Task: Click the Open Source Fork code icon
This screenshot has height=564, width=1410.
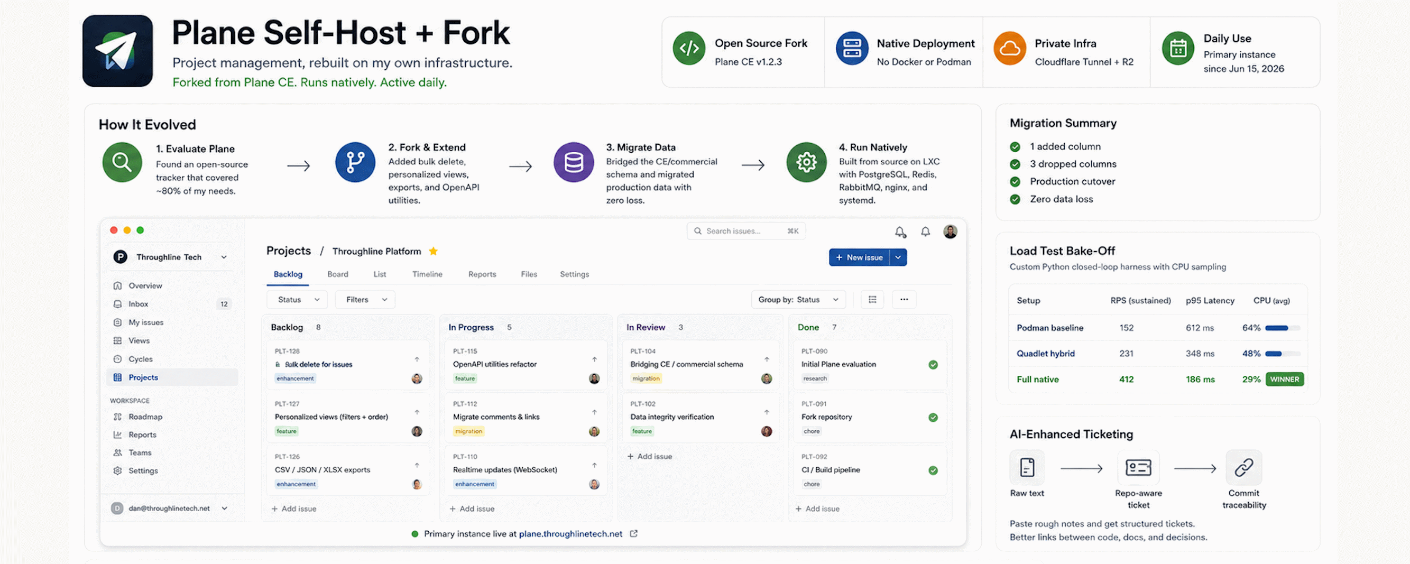Action: (x=688, y=48)
